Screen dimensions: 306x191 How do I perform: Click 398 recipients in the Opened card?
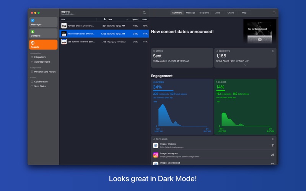(x=161, y=94)
